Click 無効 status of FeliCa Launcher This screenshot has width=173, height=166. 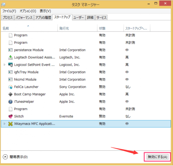click(102, 87)
